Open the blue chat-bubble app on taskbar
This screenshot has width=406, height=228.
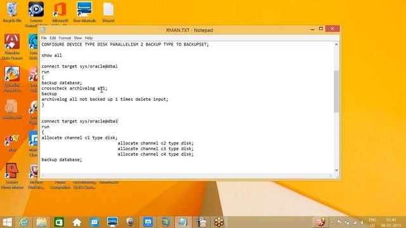(x=95, y=222)
